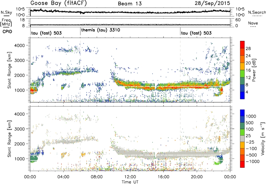This screenshot has width=266, height=184.
Task: Click the 'CPID' row label
Action: click(x=7, y=32)
